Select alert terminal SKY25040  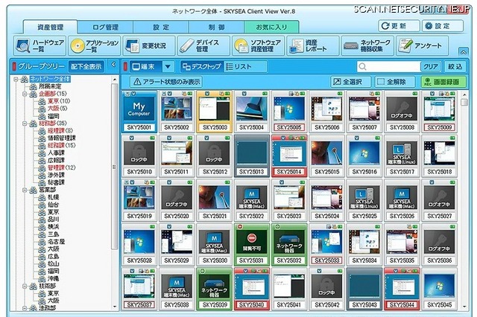click(x=251, y=289)
